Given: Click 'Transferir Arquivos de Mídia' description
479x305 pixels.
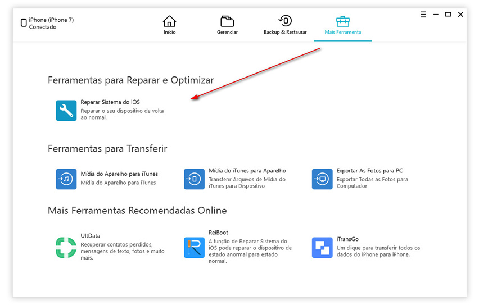Looking at the screenshot, I should click(x=247, y=183).
